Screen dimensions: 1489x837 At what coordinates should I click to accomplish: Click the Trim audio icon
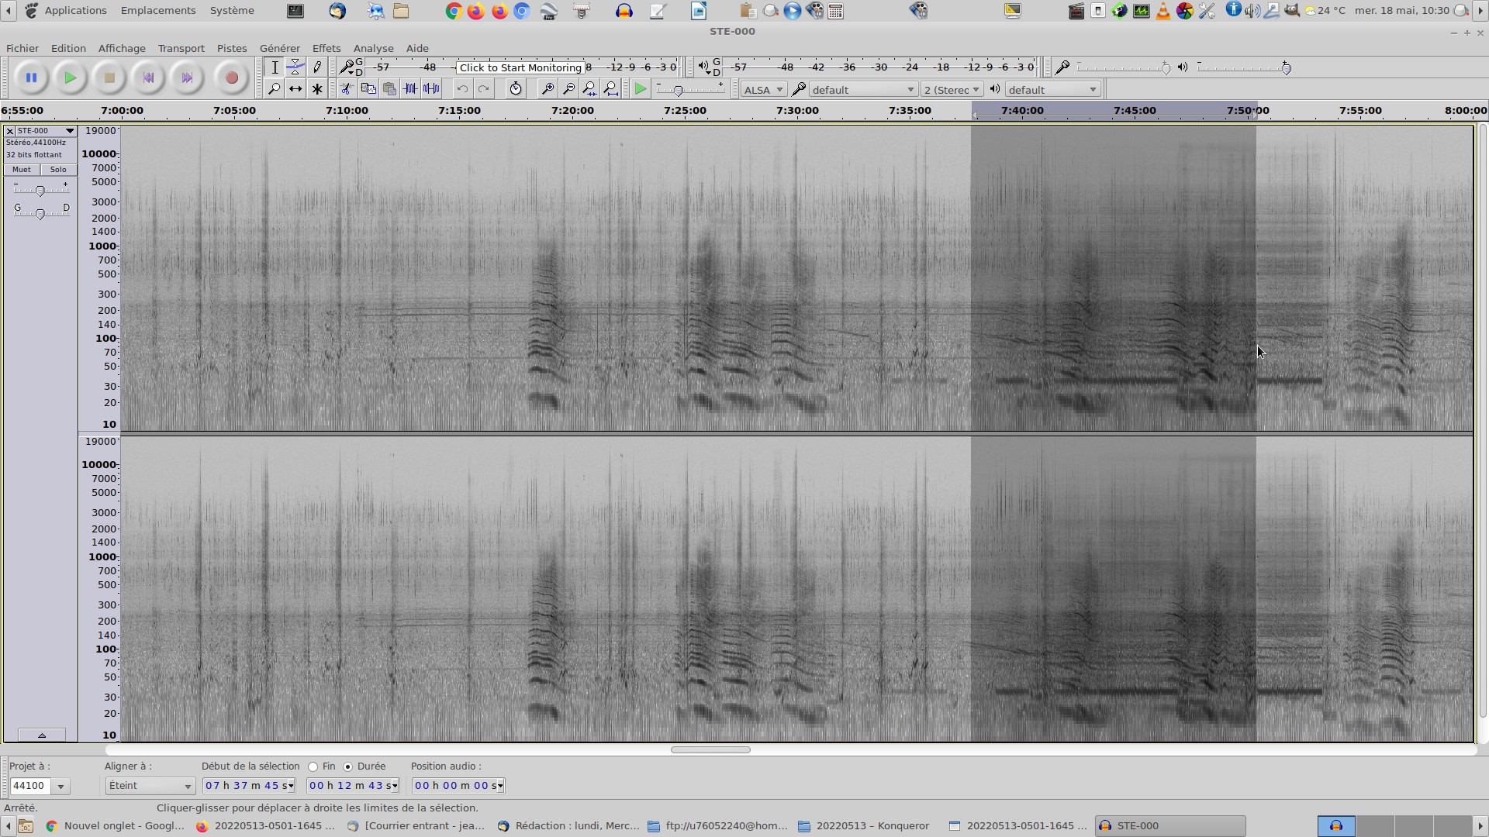click(x=410, y=89)
